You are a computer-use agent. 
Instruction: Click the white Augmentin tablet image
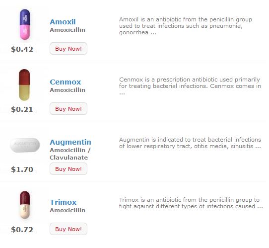coord(25,145)
